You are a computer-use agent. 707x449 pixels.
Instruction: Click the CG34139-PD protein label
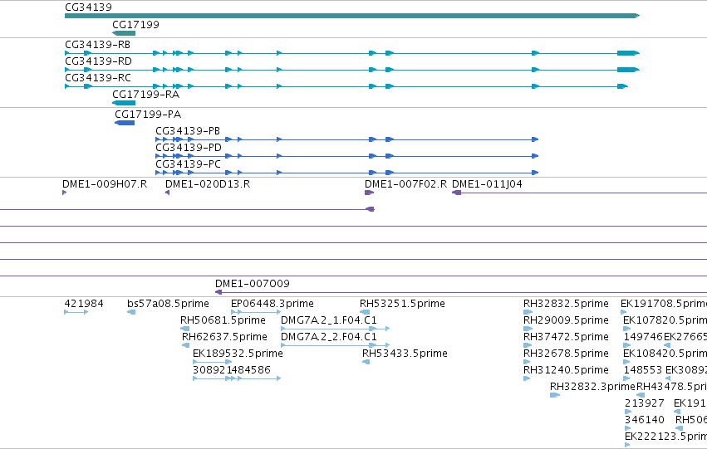(x=189, y=147)
